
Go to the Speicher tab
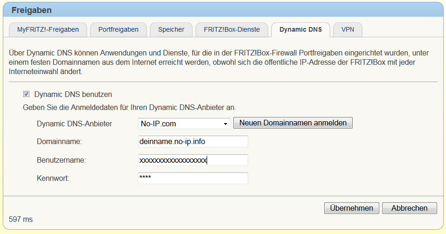[171, 29]
